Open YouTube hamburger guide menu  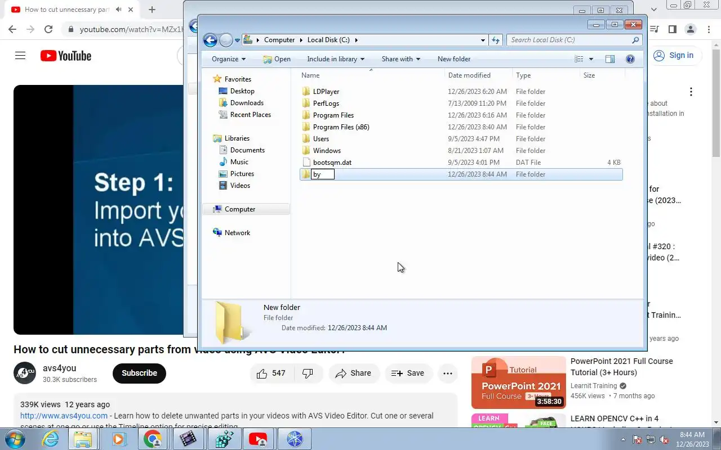pyautogui.click(x=20, y=56)
